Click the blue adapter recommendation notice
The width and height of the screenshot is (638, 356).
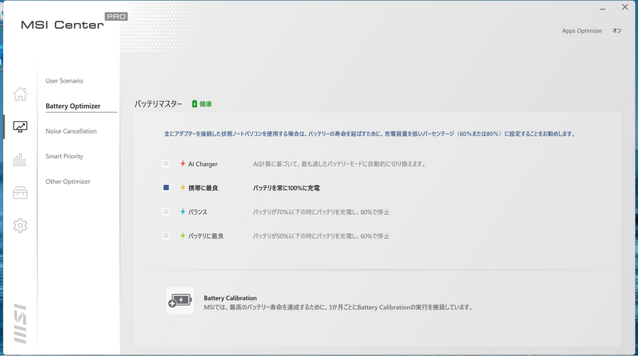pos(369,134)
